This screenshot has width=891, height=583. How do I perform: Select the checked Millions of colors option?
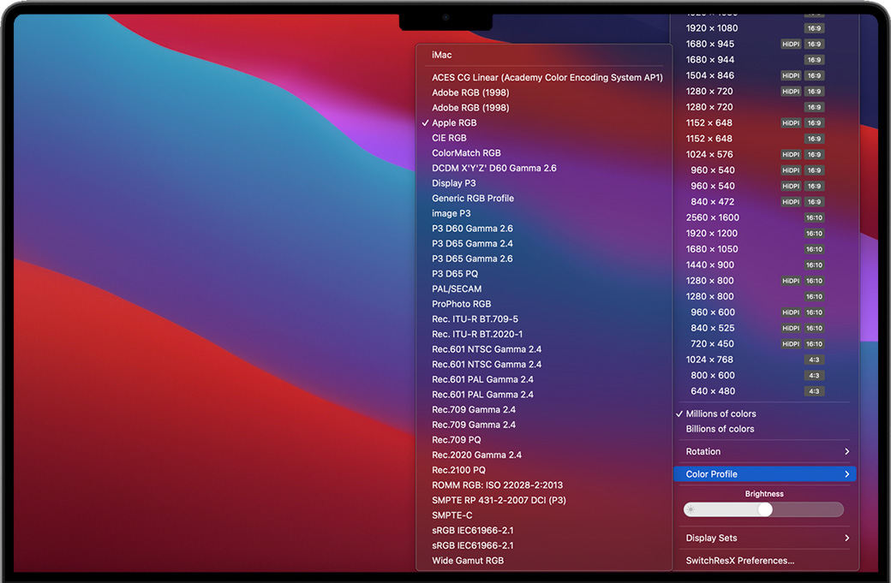[721, 413]
